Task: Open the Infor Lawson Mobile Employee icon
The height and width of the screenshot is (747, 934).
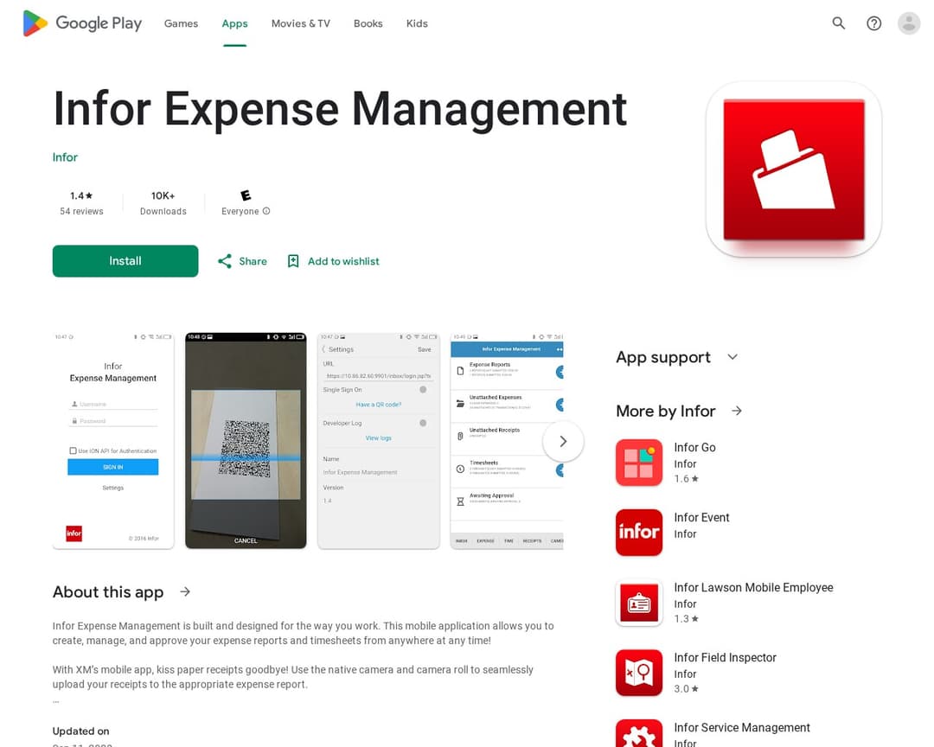Action: click(x=639, y=603)
